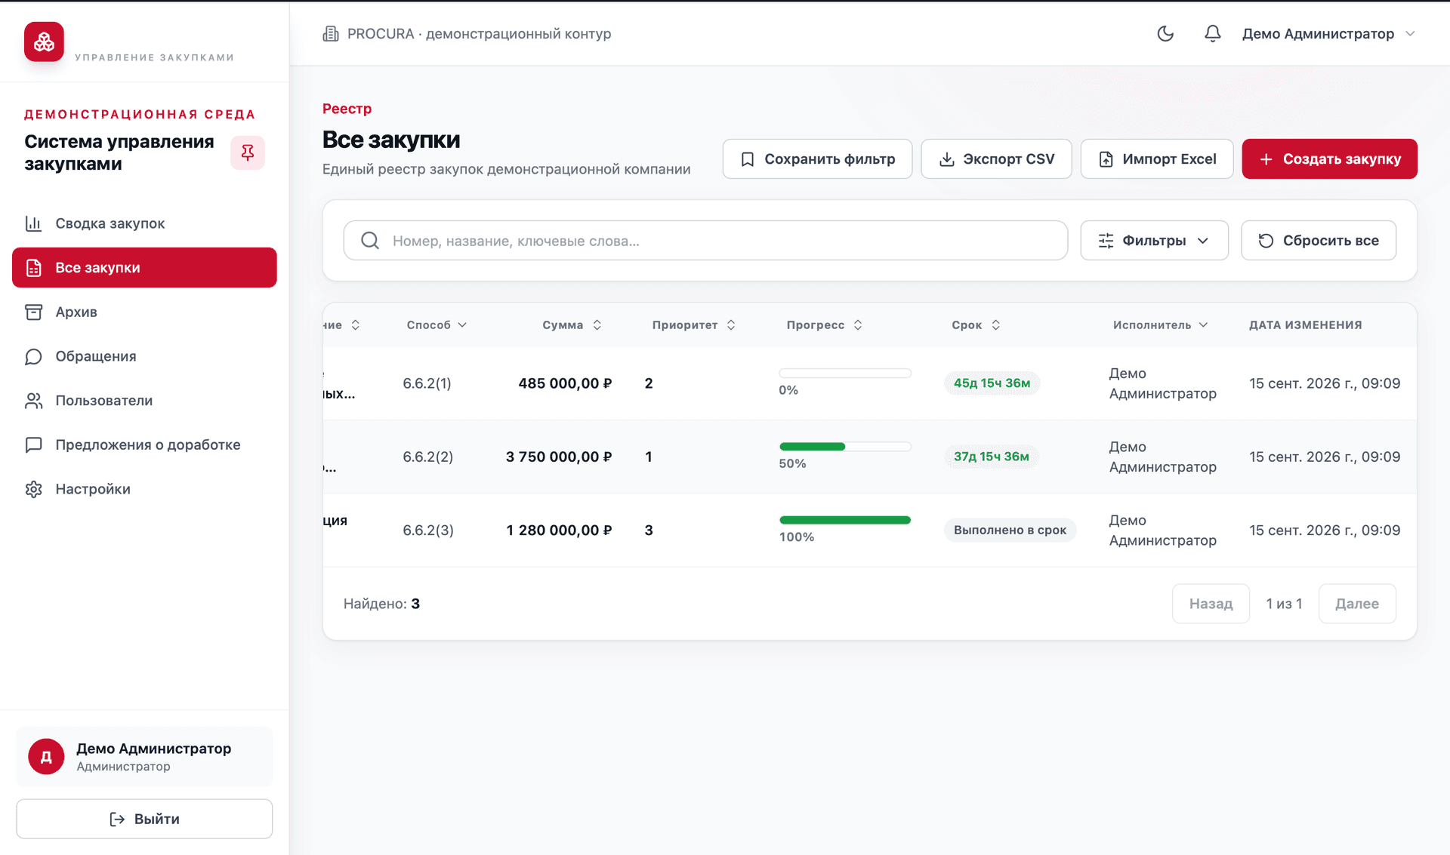Open Исполнитель column filter dropdown

[1161, 324]
